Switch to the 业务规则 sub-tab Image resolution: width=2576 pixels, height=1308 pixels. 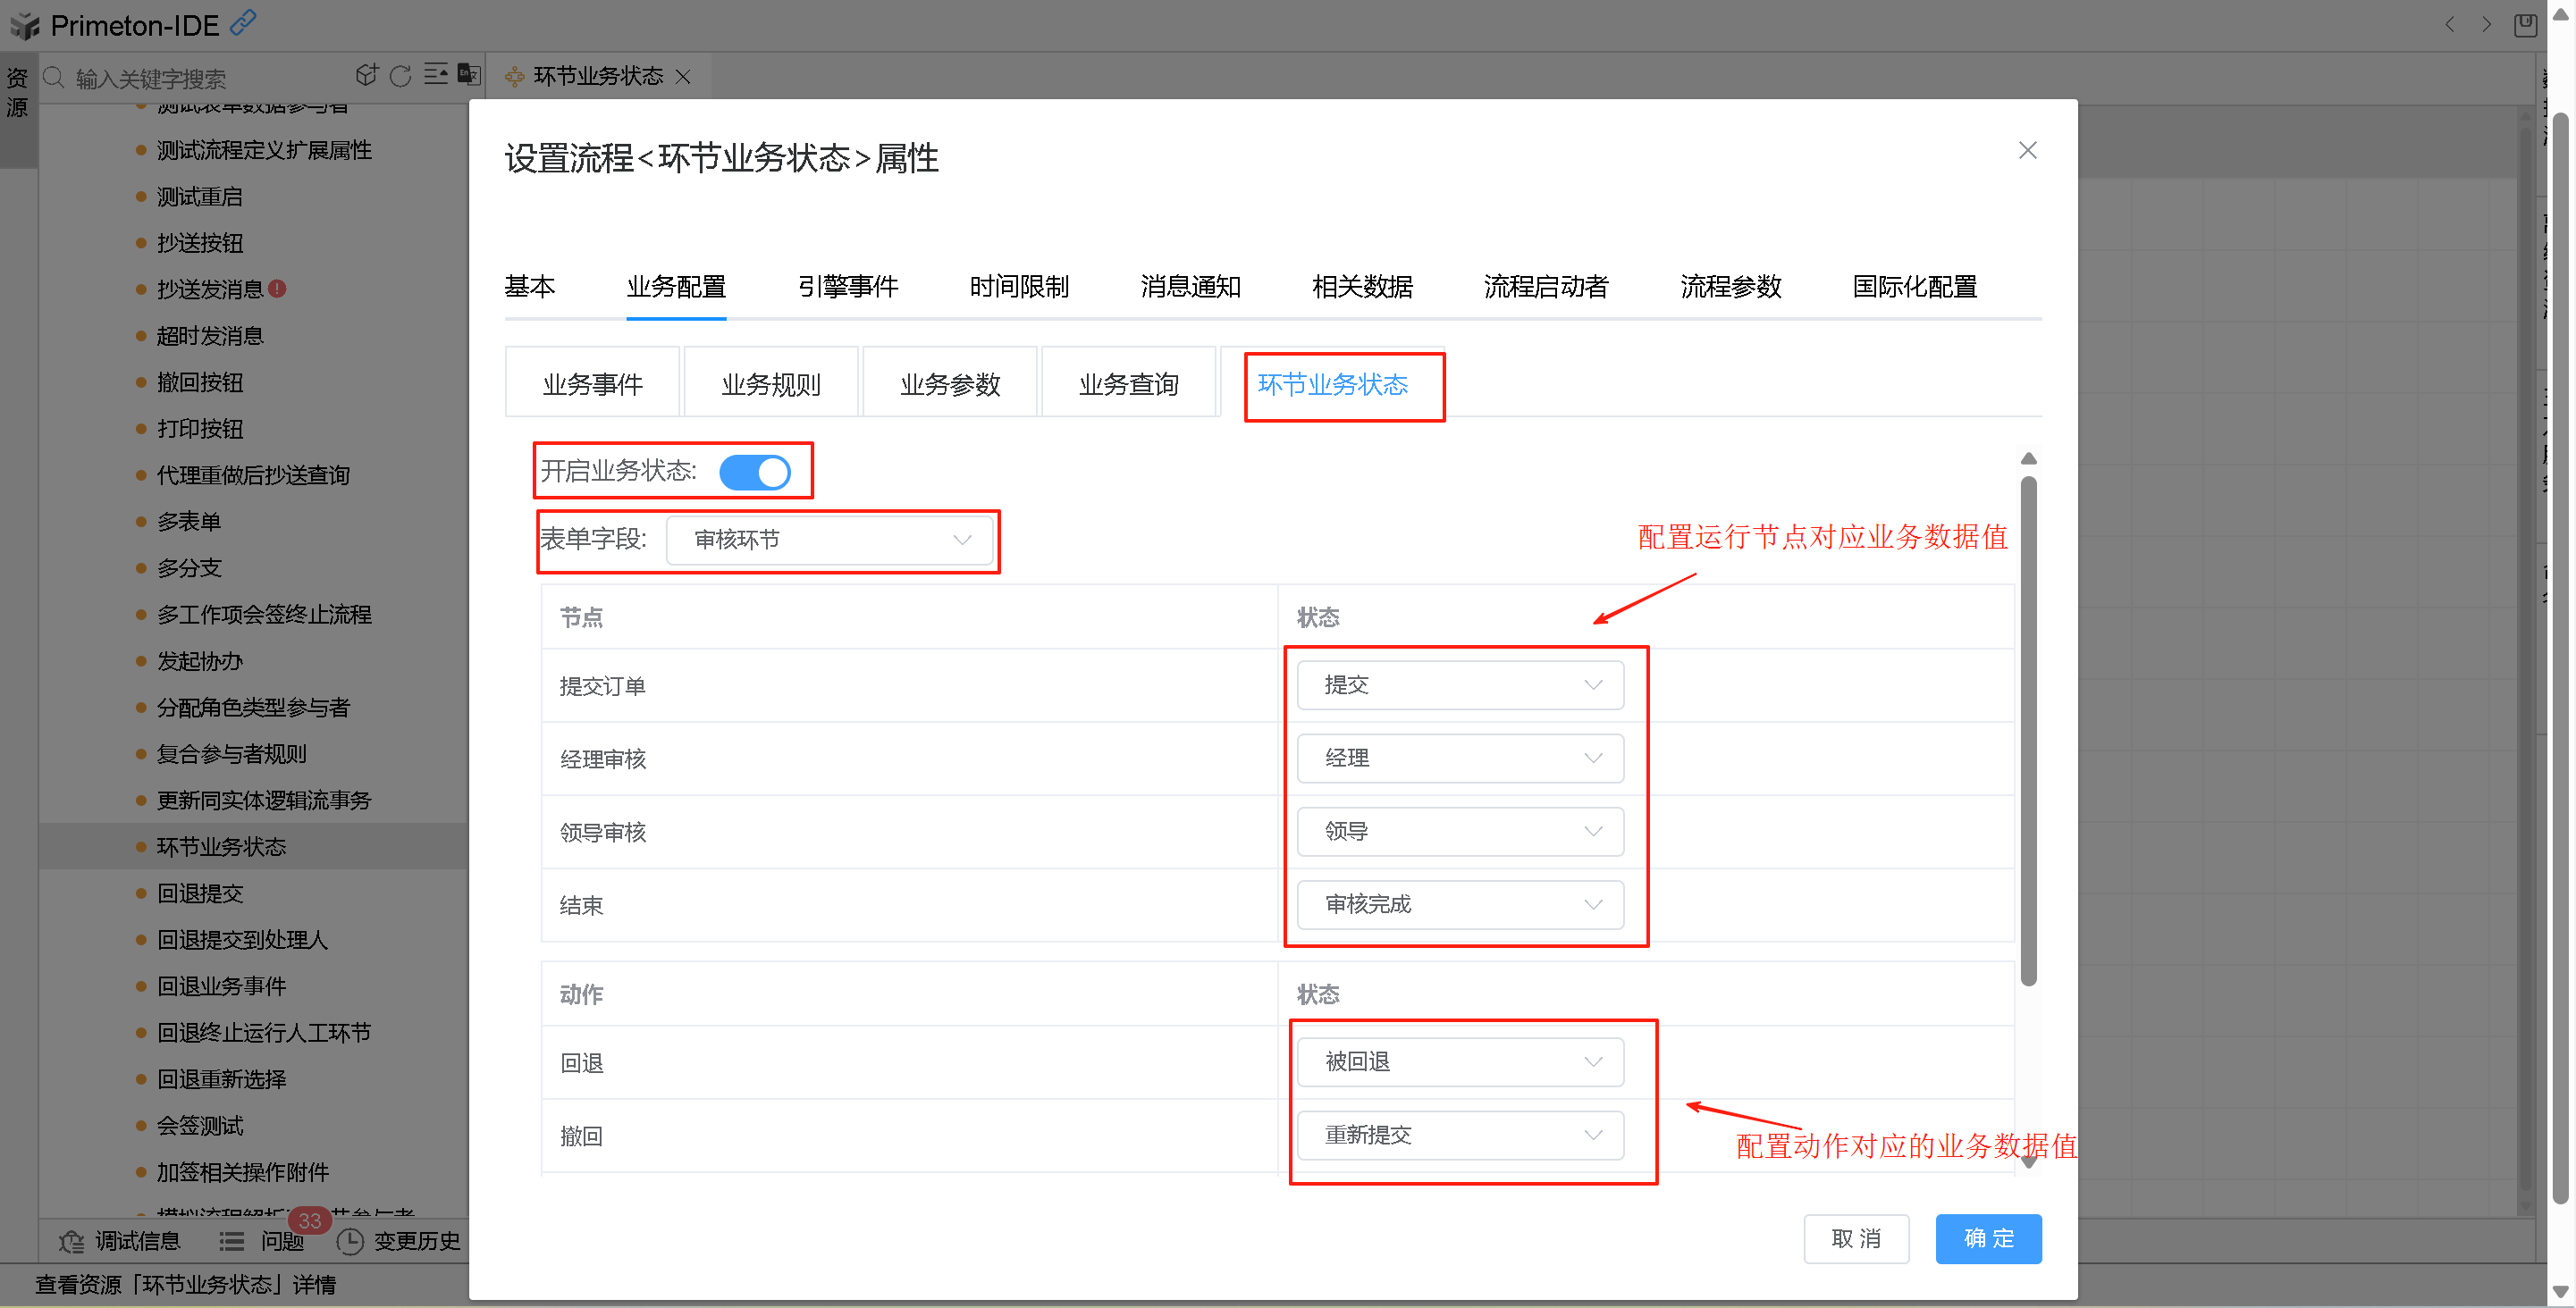[770, 385]
